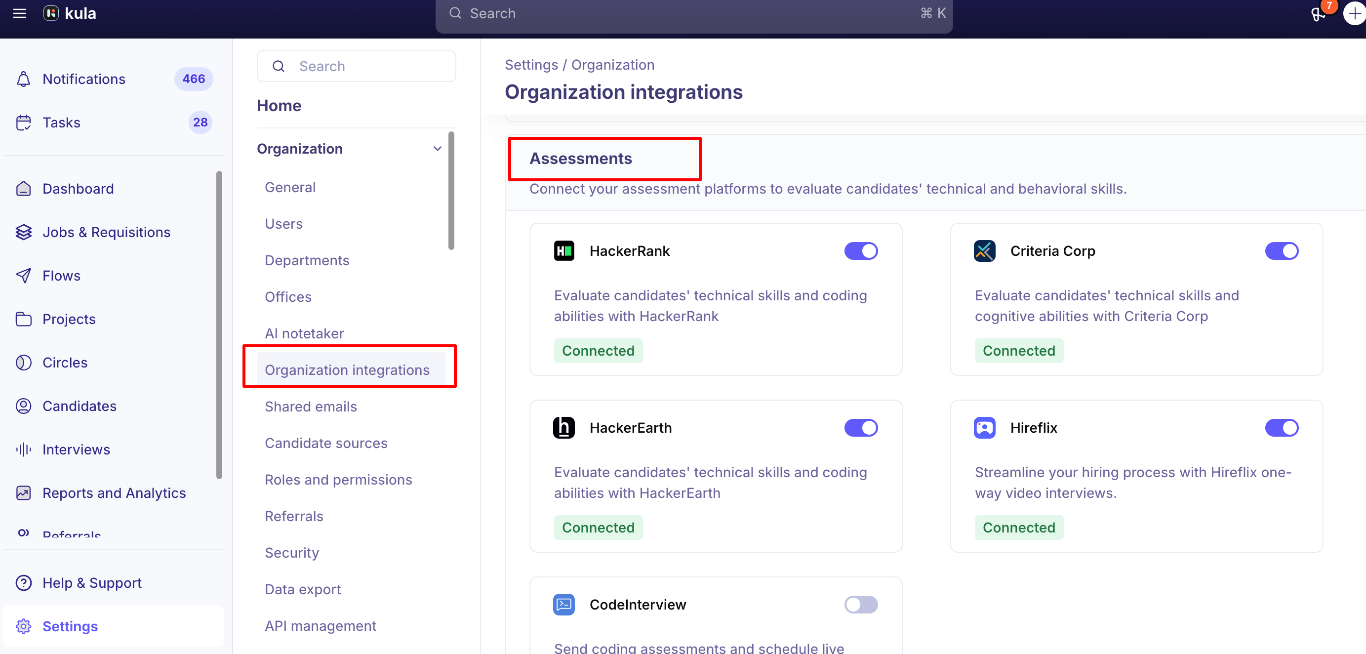1366x654 pixels.
Task: Enable the CodeInterview integration toggle
Action: click(861, 604)
